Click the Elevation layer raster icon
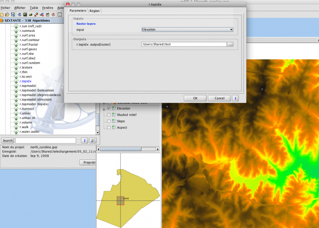The image size is (319, 228). [114, 108]
